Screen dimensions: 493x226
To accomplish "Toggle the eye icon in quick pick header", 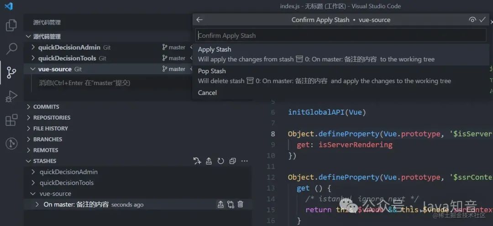I will click(472, 20).
